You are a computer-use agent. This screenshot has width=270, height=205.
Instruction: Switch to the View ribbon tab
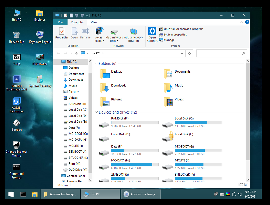click(94, 22)
